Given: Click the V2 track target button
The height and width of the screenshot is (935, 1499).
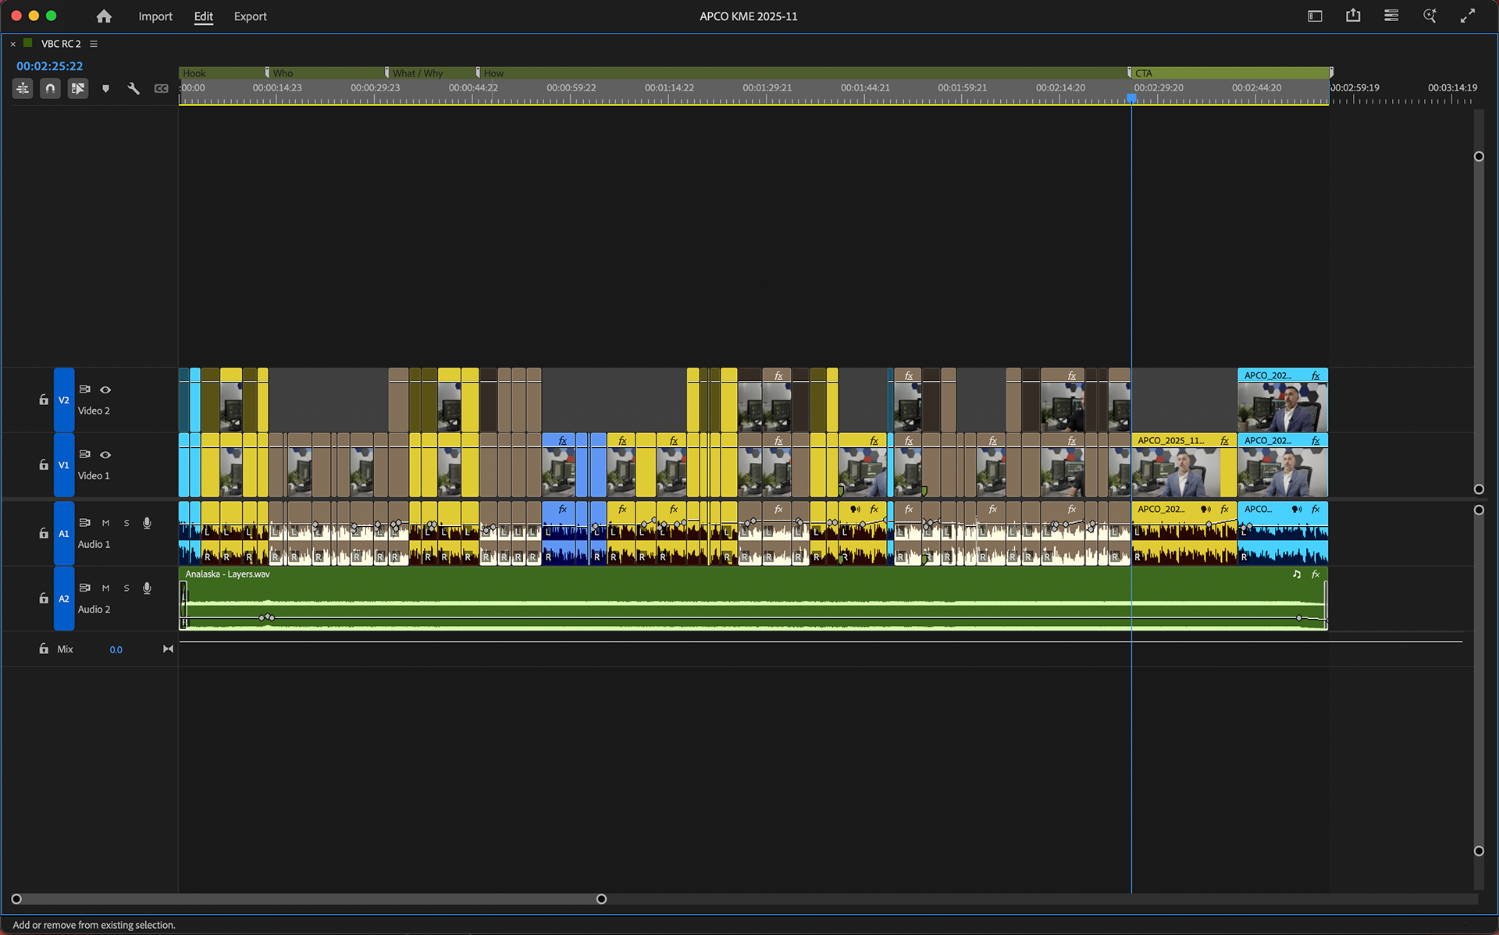Looking at the screenshot, I should 64,400.
